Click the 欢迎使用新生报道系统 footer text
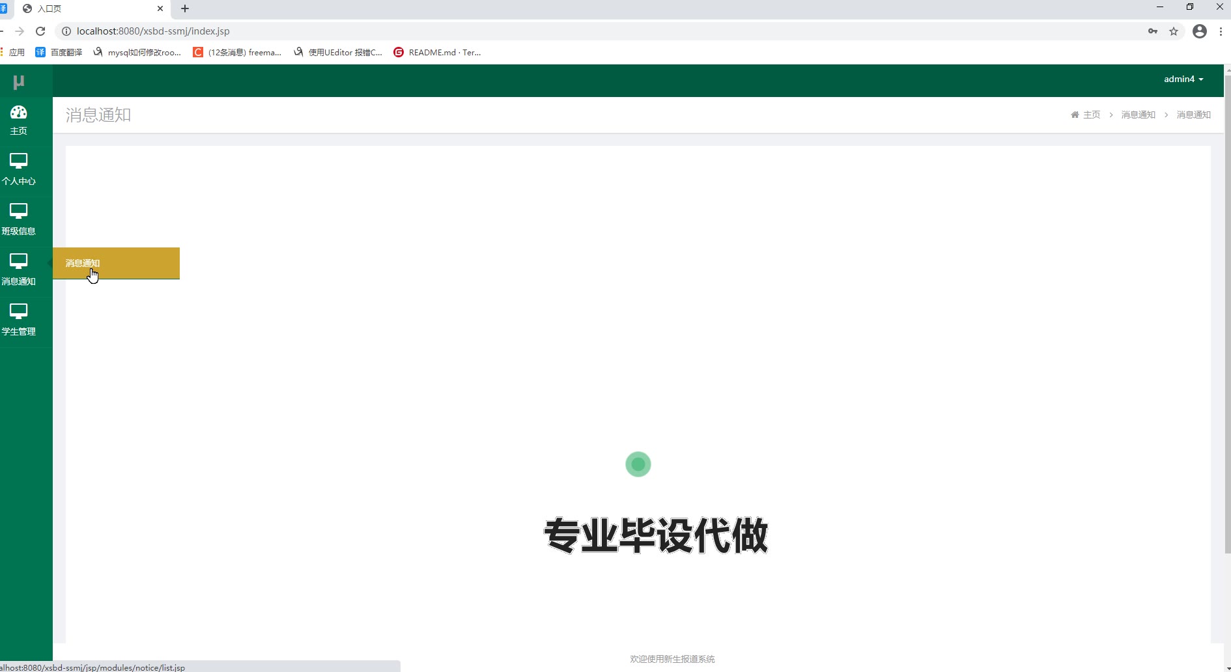The height and width of the screenshot is (672, 1231). [x=672, y=659]
